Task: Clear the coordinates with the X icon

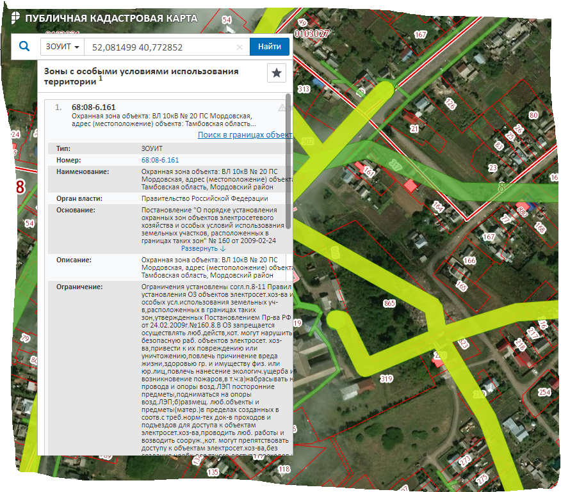Action: coord(240,47)
